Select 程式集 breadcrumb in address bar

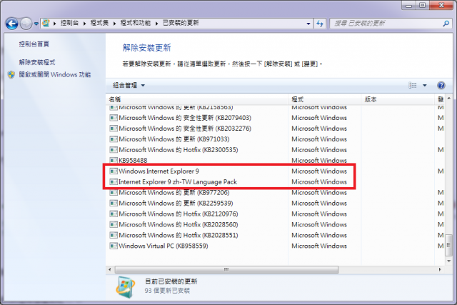(99, 23)
